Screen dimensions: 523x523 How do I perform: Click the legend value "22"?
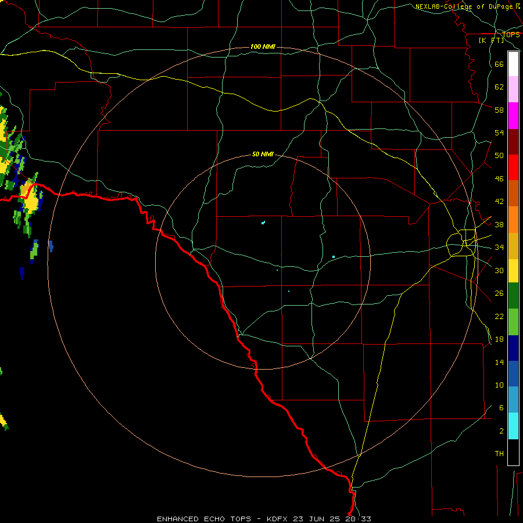click(x=499, y=316)
